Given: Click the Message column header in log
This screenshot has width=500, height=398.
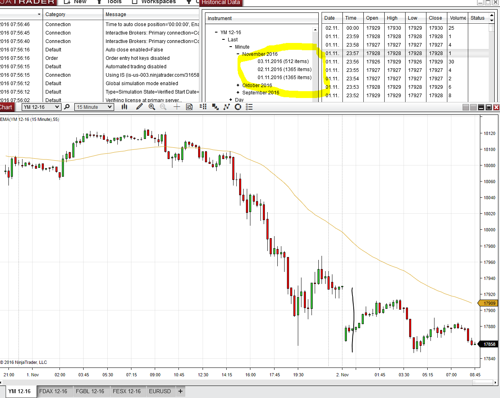Looking at the screenshot, I should [152, 14].
